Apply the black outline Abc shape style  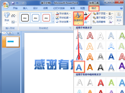point(25,18)
